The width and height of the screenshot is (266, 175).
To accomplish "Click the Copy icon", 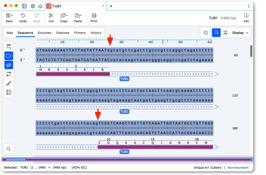I will (x=63, y=15).
